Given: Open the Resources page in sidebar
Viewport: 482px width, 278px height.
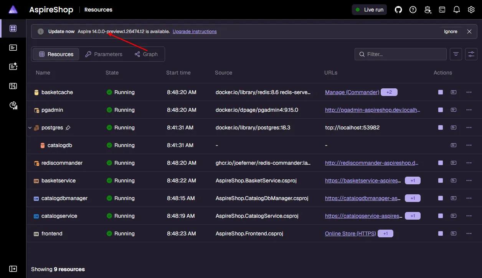Looking at the screenshot, I should click(x=13, y=28).
